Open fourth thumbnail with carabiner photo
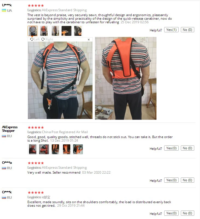This screenshot has height=219, width=200. (66, 31)
